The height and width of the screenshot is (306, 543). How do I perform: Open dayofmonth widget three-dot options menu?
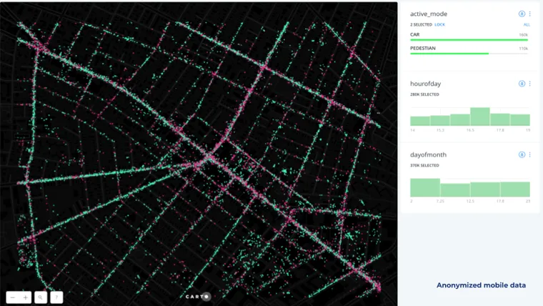click(530, 154)
